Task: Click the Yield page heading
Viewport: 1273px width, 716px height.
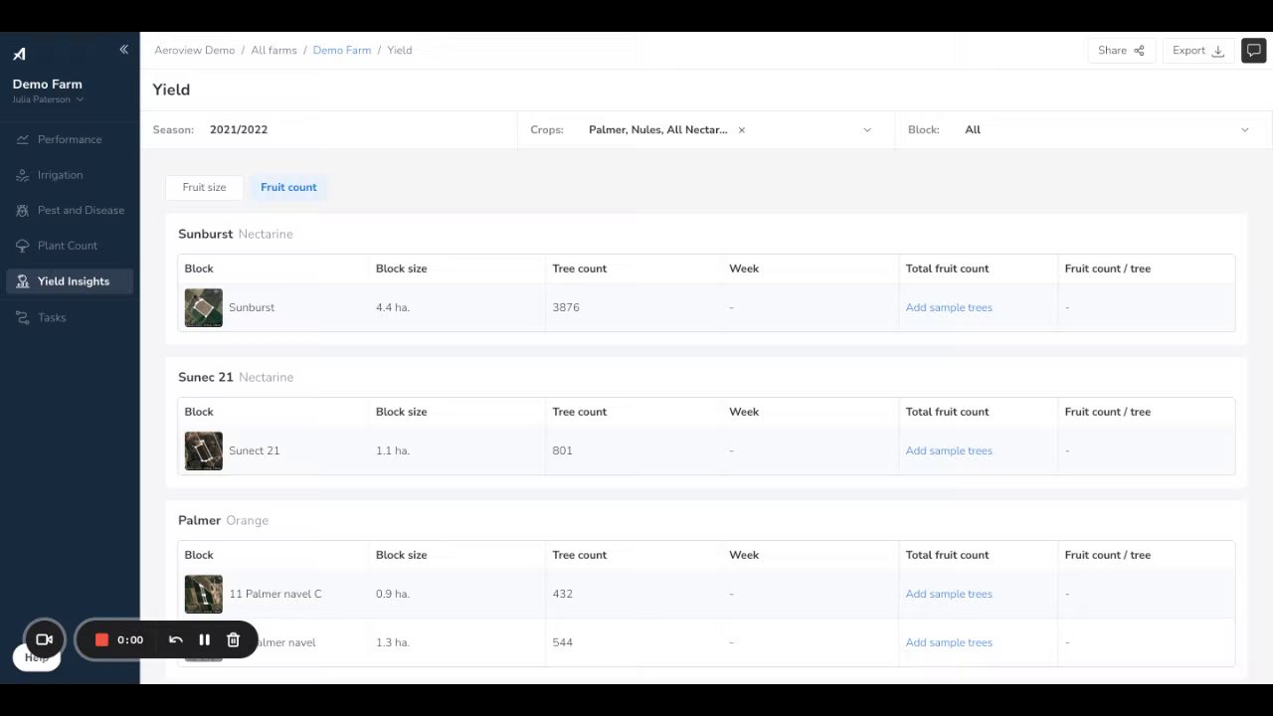Action: pos(171,89)
